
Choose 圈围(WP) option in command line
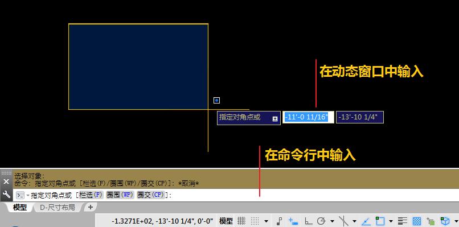pyautogui.click(x=120, y=195)
